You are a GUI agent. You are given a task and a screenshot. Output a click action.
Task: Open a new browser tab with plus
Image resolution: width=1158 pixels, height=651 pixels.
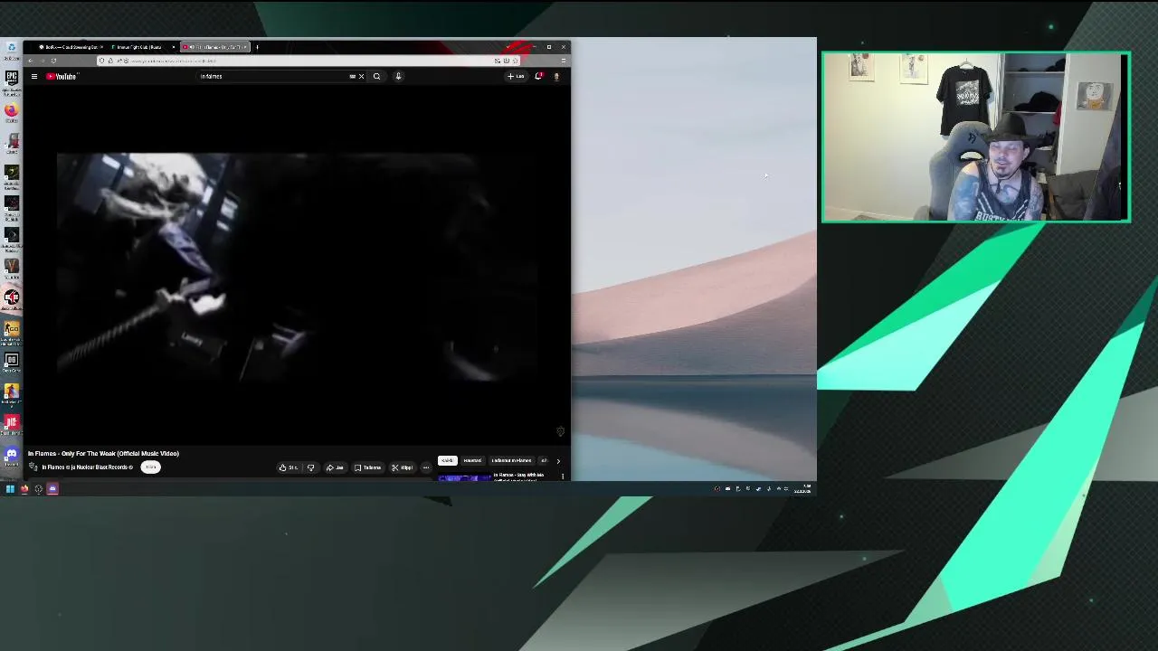(257, 47)
